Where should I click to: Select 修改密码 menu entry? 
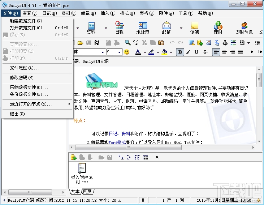coord(37,78)
